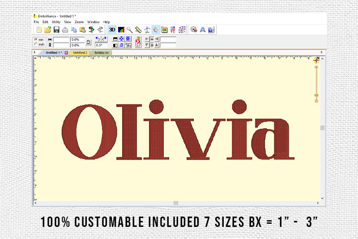Click the greyed-out arrow icon before 3D
Screen dimensions: 358x239
coord(100,30)
